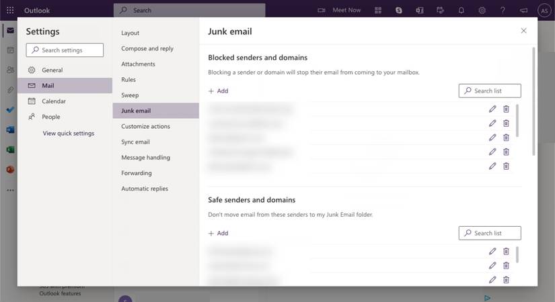Open the Sync email settings
Viewport: 555px width, 302px height.
coord(156,142)
